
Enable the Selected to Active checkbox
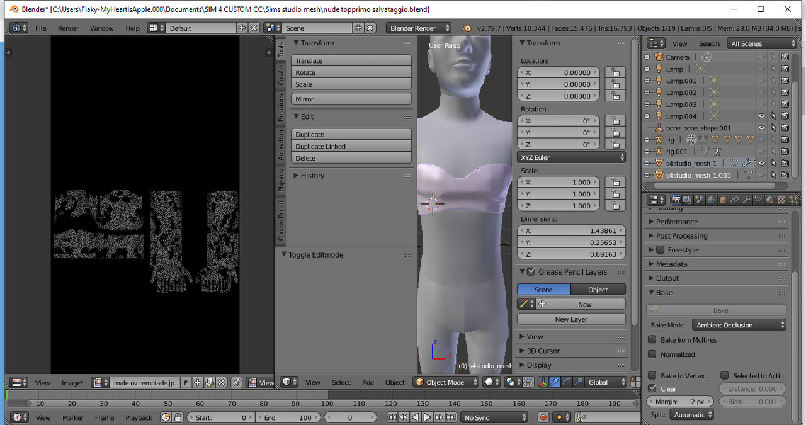tap(725, 375)
